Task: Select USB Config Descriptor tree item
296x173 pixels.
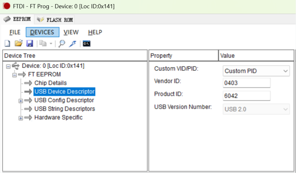Action: point(64,100)
